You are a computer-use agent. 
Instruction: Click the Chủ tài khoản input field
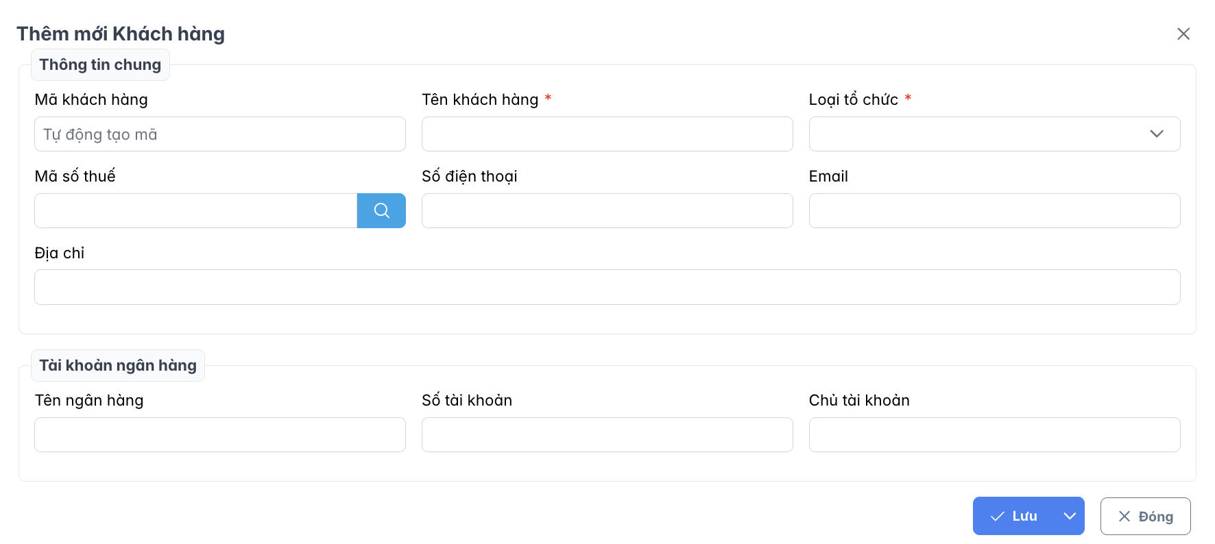pyautogui.click(x=994, y=434)
